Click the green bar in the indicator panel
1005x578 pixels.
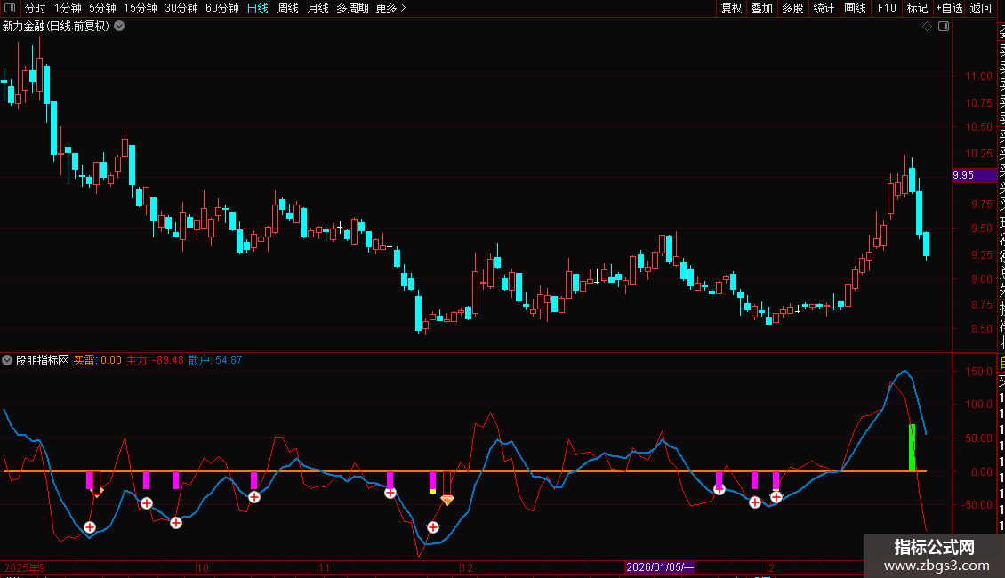coord(912,448)
